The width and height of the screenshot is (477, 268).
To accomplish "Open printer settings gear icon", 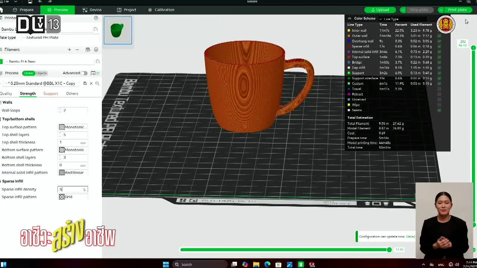I will (x=96, y=18).
